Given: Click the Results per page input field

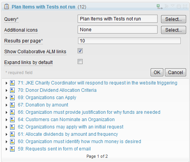Looking at the screenshot, I should pos(129,41).
